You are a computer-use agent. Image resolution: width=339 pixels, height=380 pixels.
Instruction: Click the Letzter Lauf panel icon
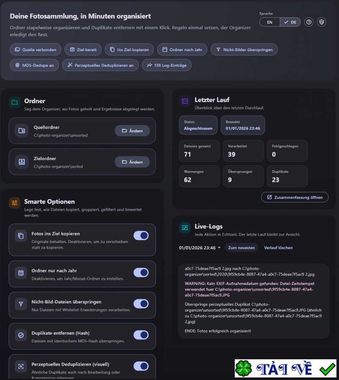click(185, 101)
